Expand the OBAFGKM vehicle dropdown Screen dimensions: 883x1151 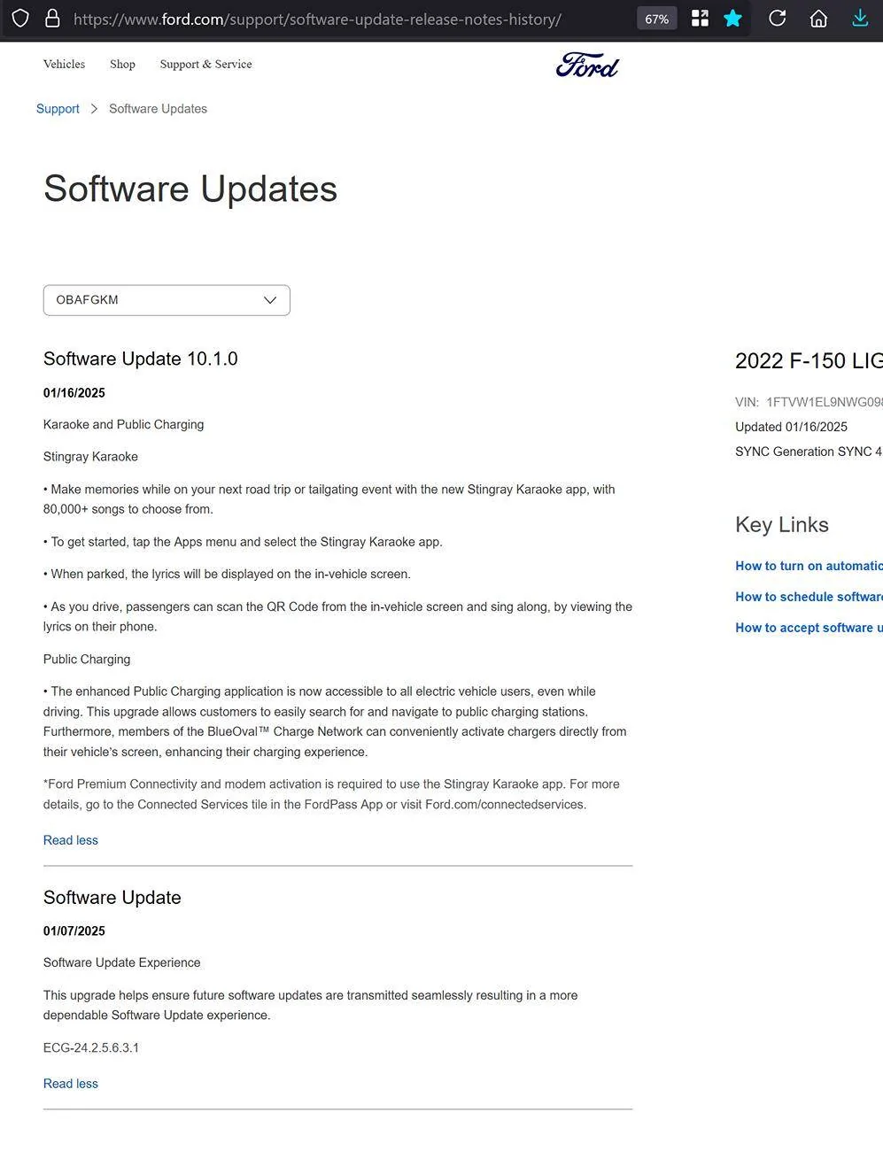pyautogui.click(x=167, y=300)
